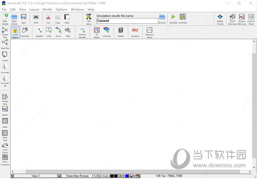Viewport: 257px width, 179px height.
Task: Open the Layout menu
Action: 34,9
